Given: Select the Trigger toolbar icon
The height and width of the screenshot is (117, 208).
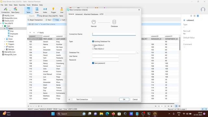Looking at the screenshot, I should [x=53, y=10].
